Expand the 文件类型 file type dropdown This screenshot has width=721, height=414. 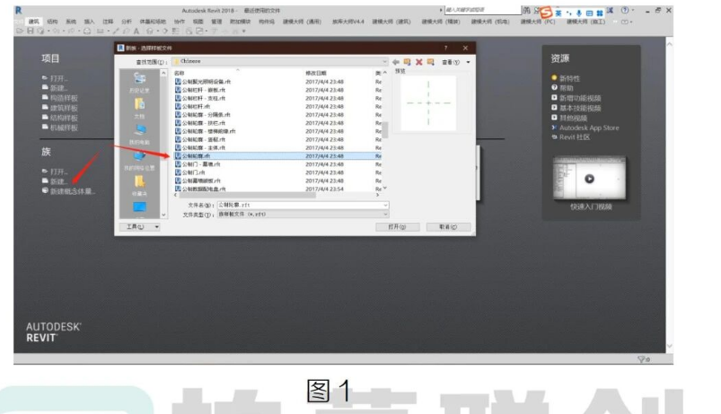pyautogui.click(x=385, y=215)
